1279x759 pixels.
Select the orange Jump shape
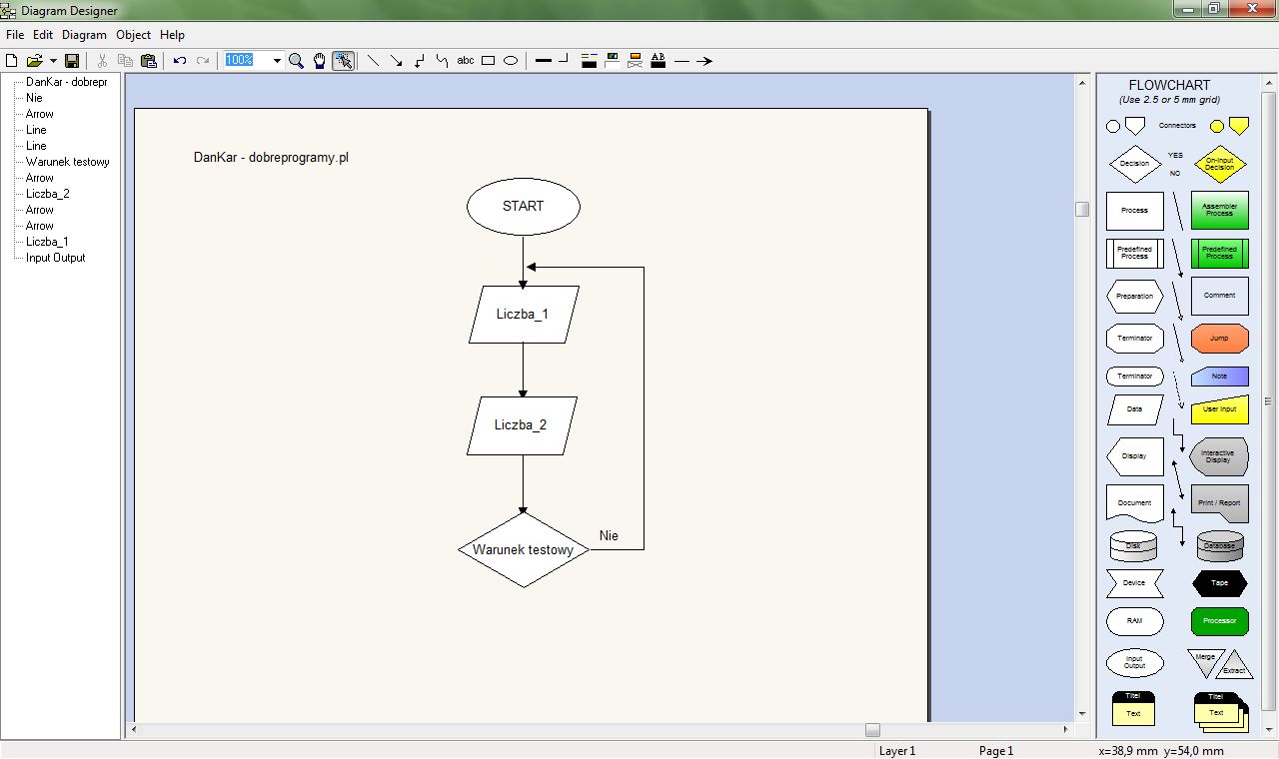1219,339
